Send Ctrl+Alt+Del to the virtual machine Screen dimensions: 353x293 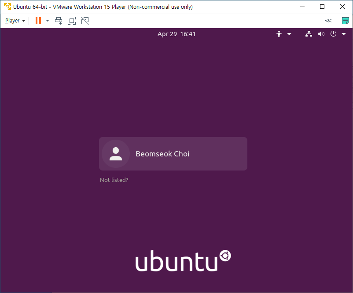[59, 21]
